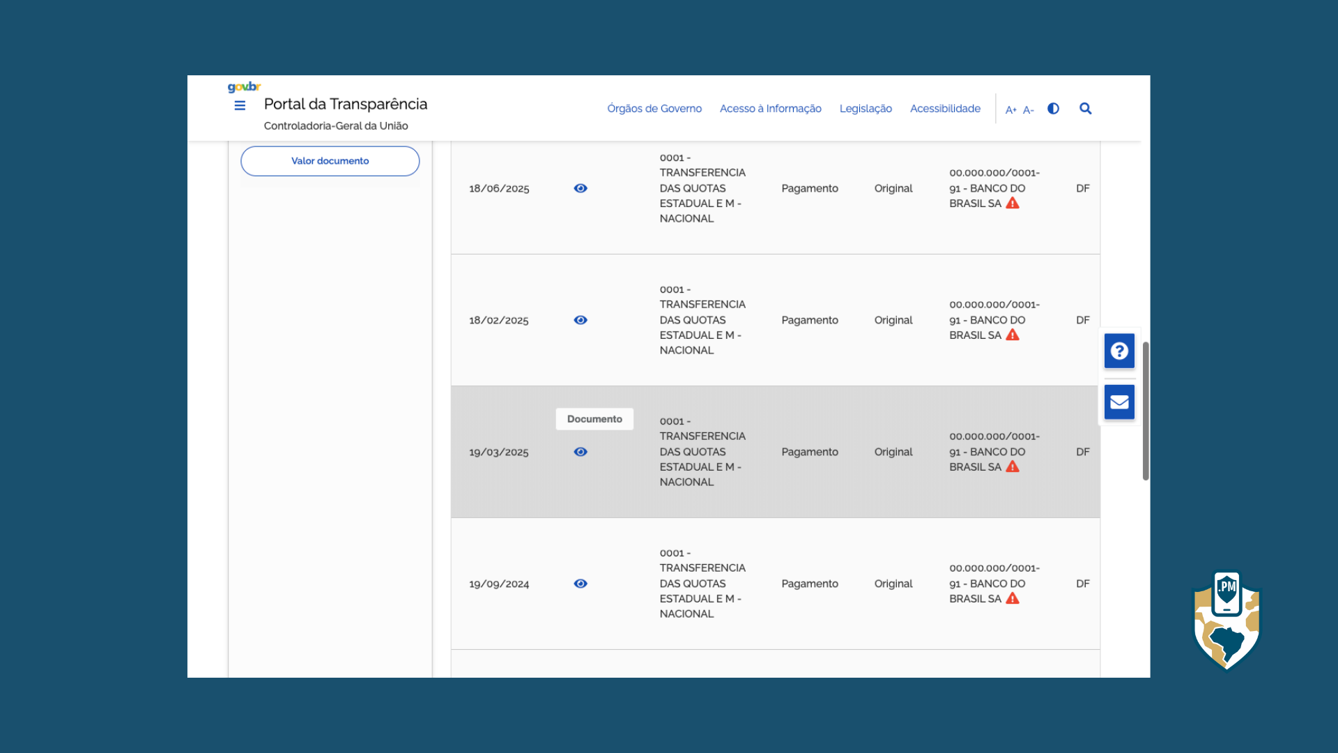Open Órgãos de Governo menu

(654, 109)
